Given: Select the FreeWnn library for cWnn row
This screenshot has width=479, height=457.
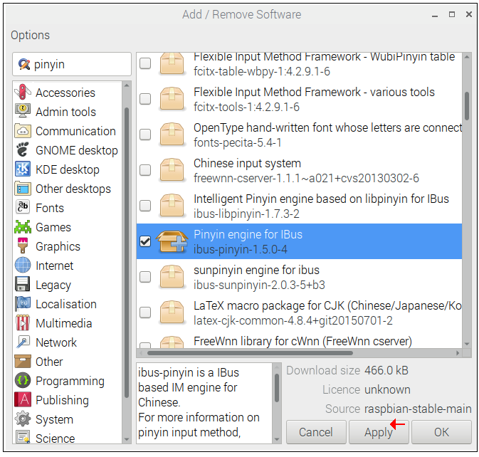Looking at the screenshot, I should [299, 340].
